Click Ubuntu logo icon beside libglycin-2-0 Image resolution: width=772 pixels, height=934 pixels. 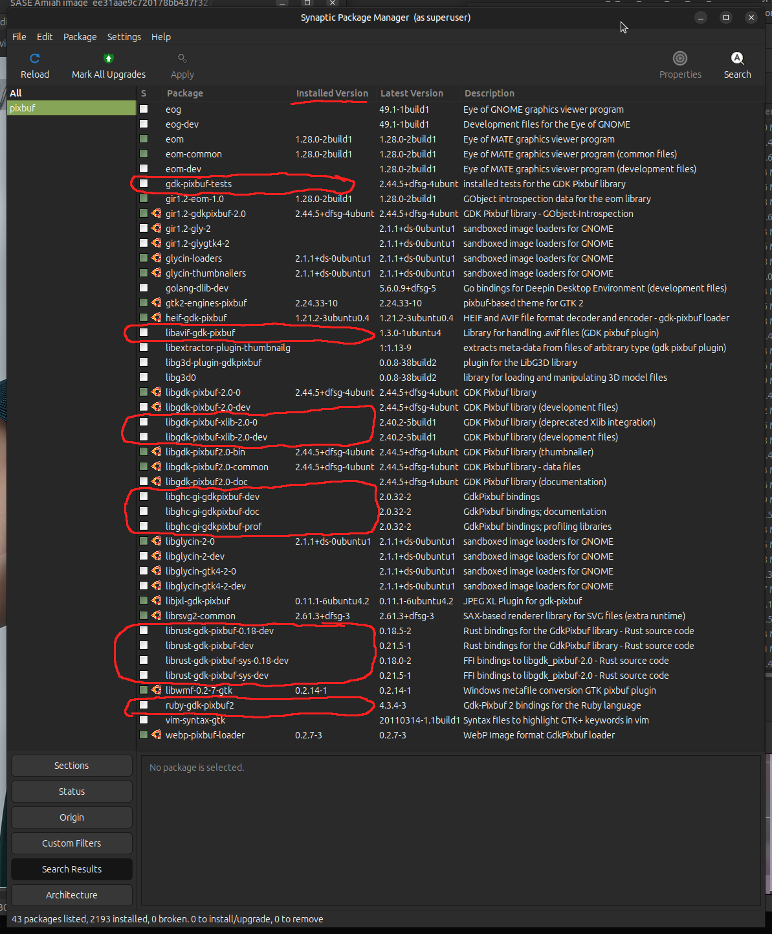[157, 541]
